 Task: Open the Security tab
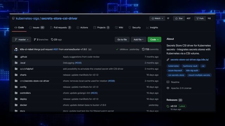[x=135, y=27]
